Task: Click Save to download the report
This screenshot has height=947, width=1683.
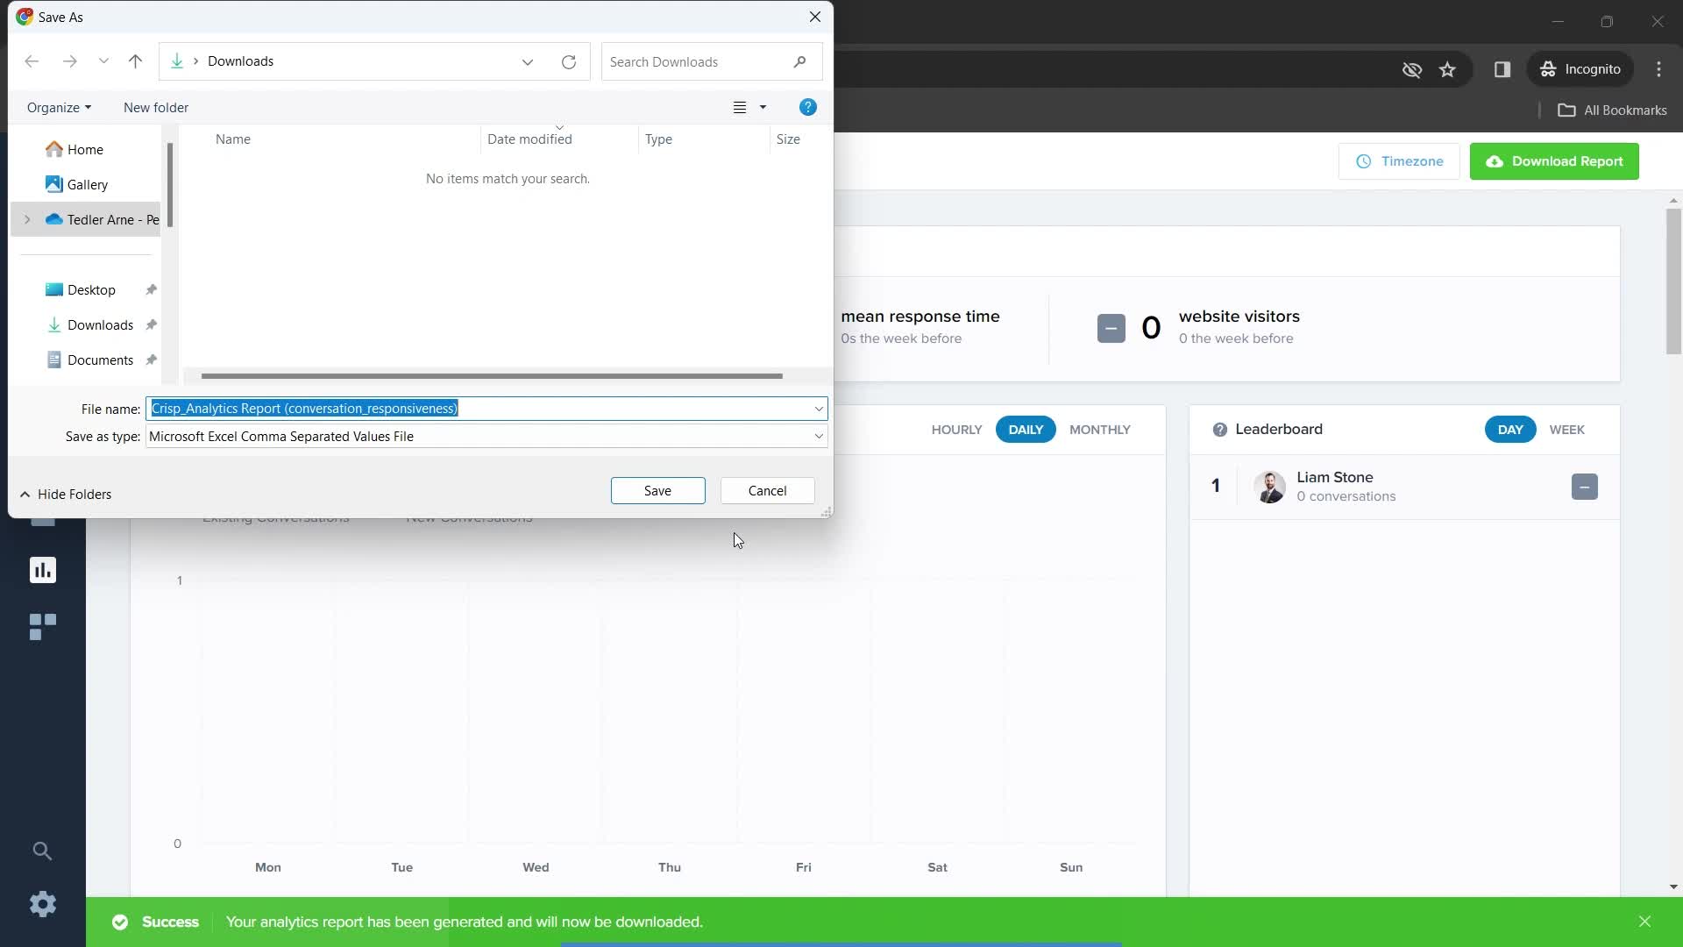Action: coord(657,489)
